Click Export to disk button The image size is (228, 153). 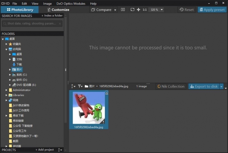pyautogui.click(x=204, y=87)
